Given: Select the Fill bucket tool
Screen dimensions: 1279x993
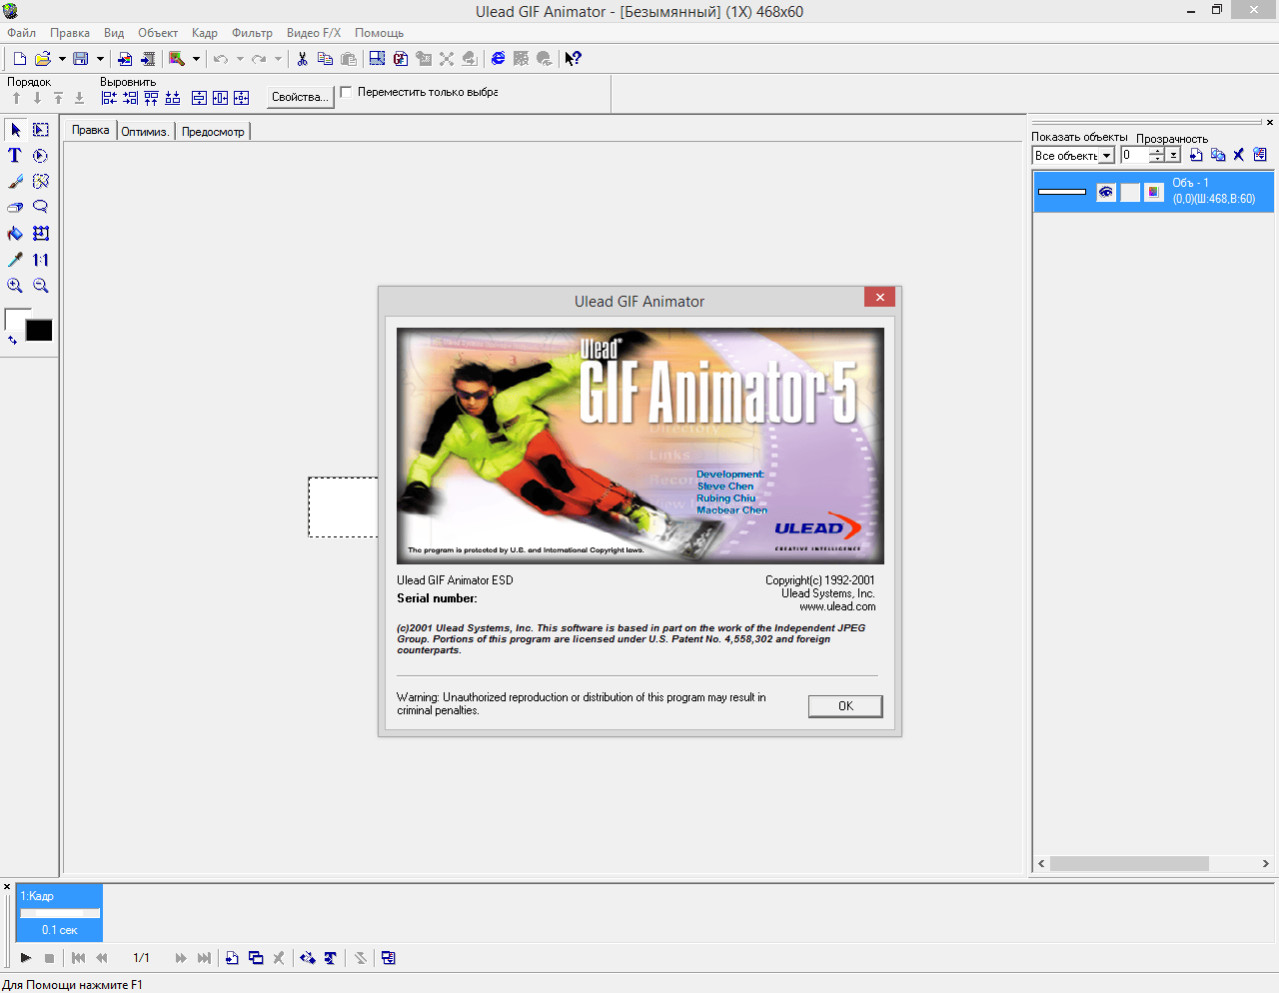Looking at the screenshot, I should click(15, 234).
